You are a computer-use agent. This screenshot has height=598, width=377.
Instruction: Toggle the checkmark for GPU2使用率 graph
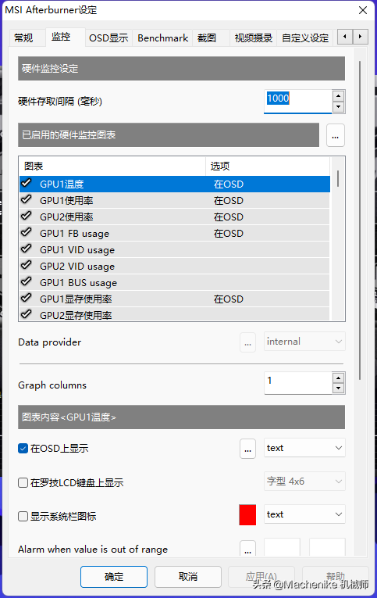27,216
